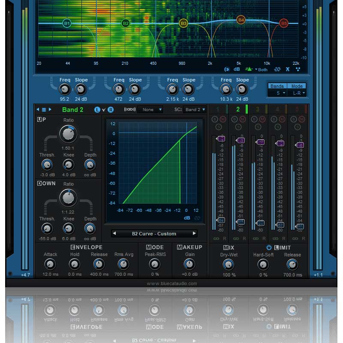
Task: Click band 3 link chain icon below meter
Action: click(x=256, y=238)
